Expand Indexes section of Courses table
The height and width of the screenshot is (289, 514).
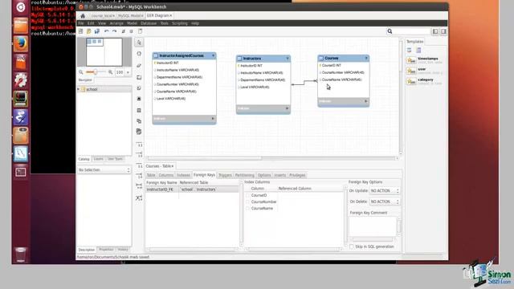[366, 101]
